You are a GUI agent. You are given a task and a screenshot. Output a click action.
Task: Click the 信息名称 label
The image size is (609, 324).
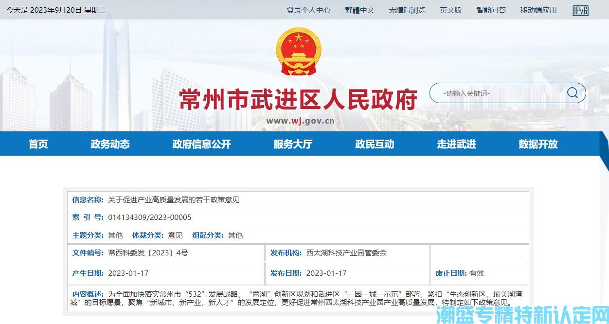click(x=88, y=199)
